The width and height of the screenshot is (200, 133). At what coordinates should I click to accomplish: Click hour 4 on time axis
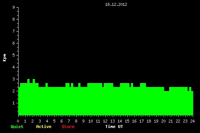coord(47,121)
